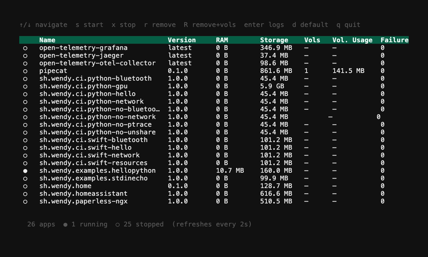The image size is (428, 257).
Task: Click the 's start' shortcut hint
Action: pos(90,25)
